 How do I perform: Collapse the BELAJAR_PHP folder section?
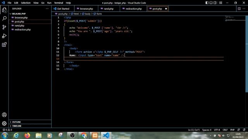point(30,14)
